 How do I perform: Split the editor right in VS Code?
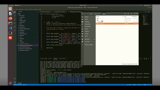[x=148, y=12]
